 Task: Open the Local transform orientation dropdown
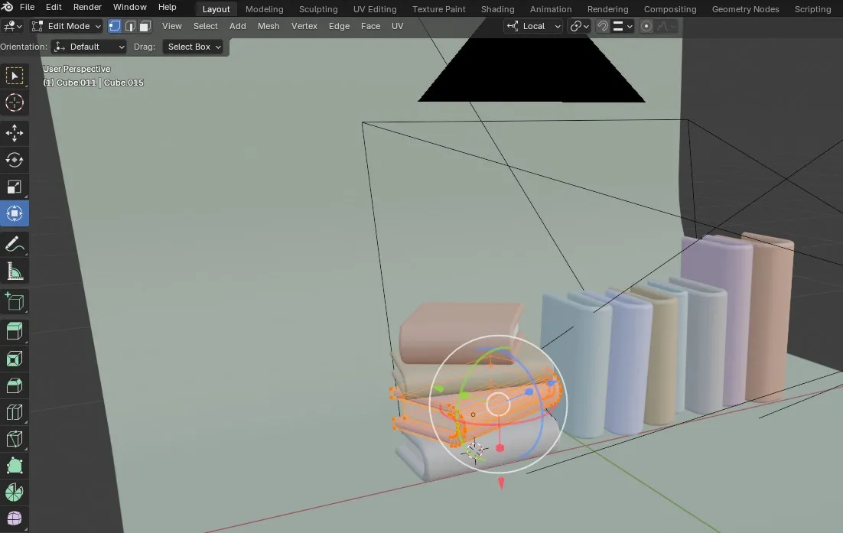534,26
